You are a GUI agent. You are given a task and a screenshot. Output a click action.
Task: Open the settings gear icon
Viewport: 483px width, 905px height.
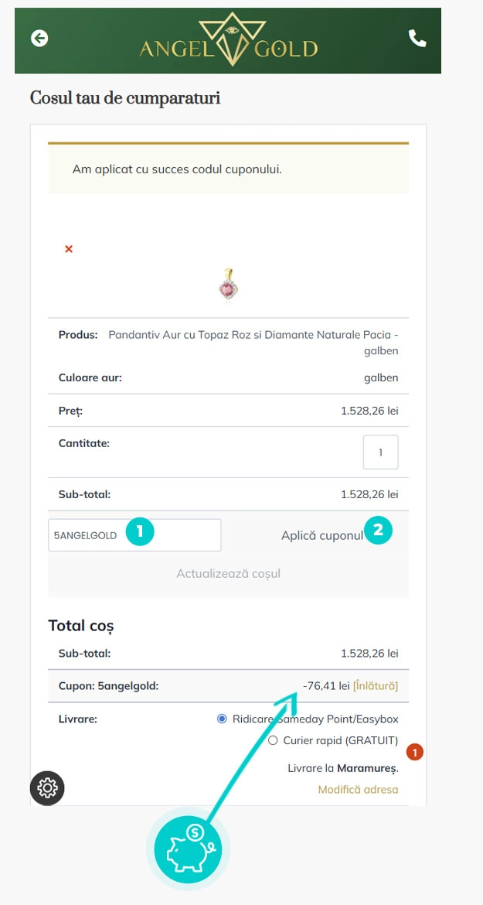pos(47,788)
